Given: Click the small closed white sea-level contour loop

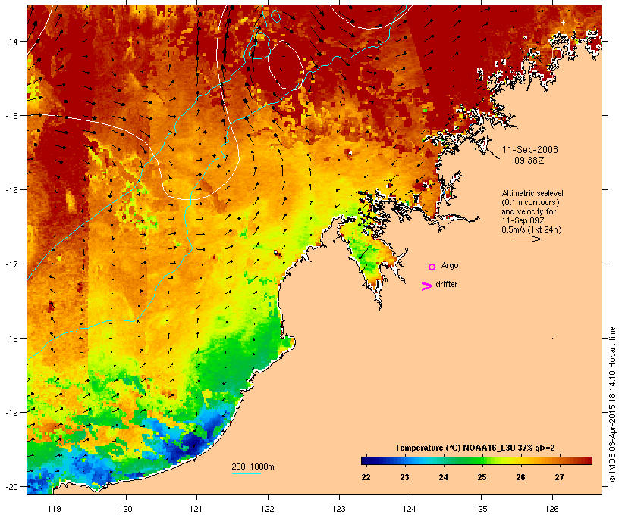Looking at the screenshot, I should (x=286, y=64).
